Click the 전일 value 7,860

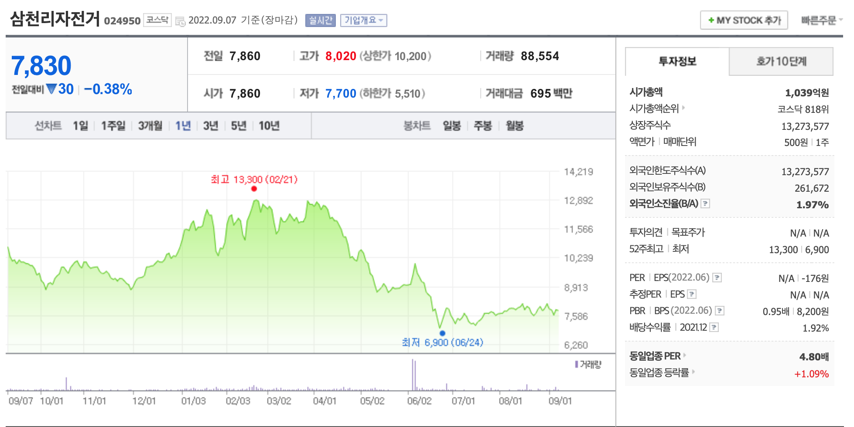pyautogui.click(x=245, y=56)
